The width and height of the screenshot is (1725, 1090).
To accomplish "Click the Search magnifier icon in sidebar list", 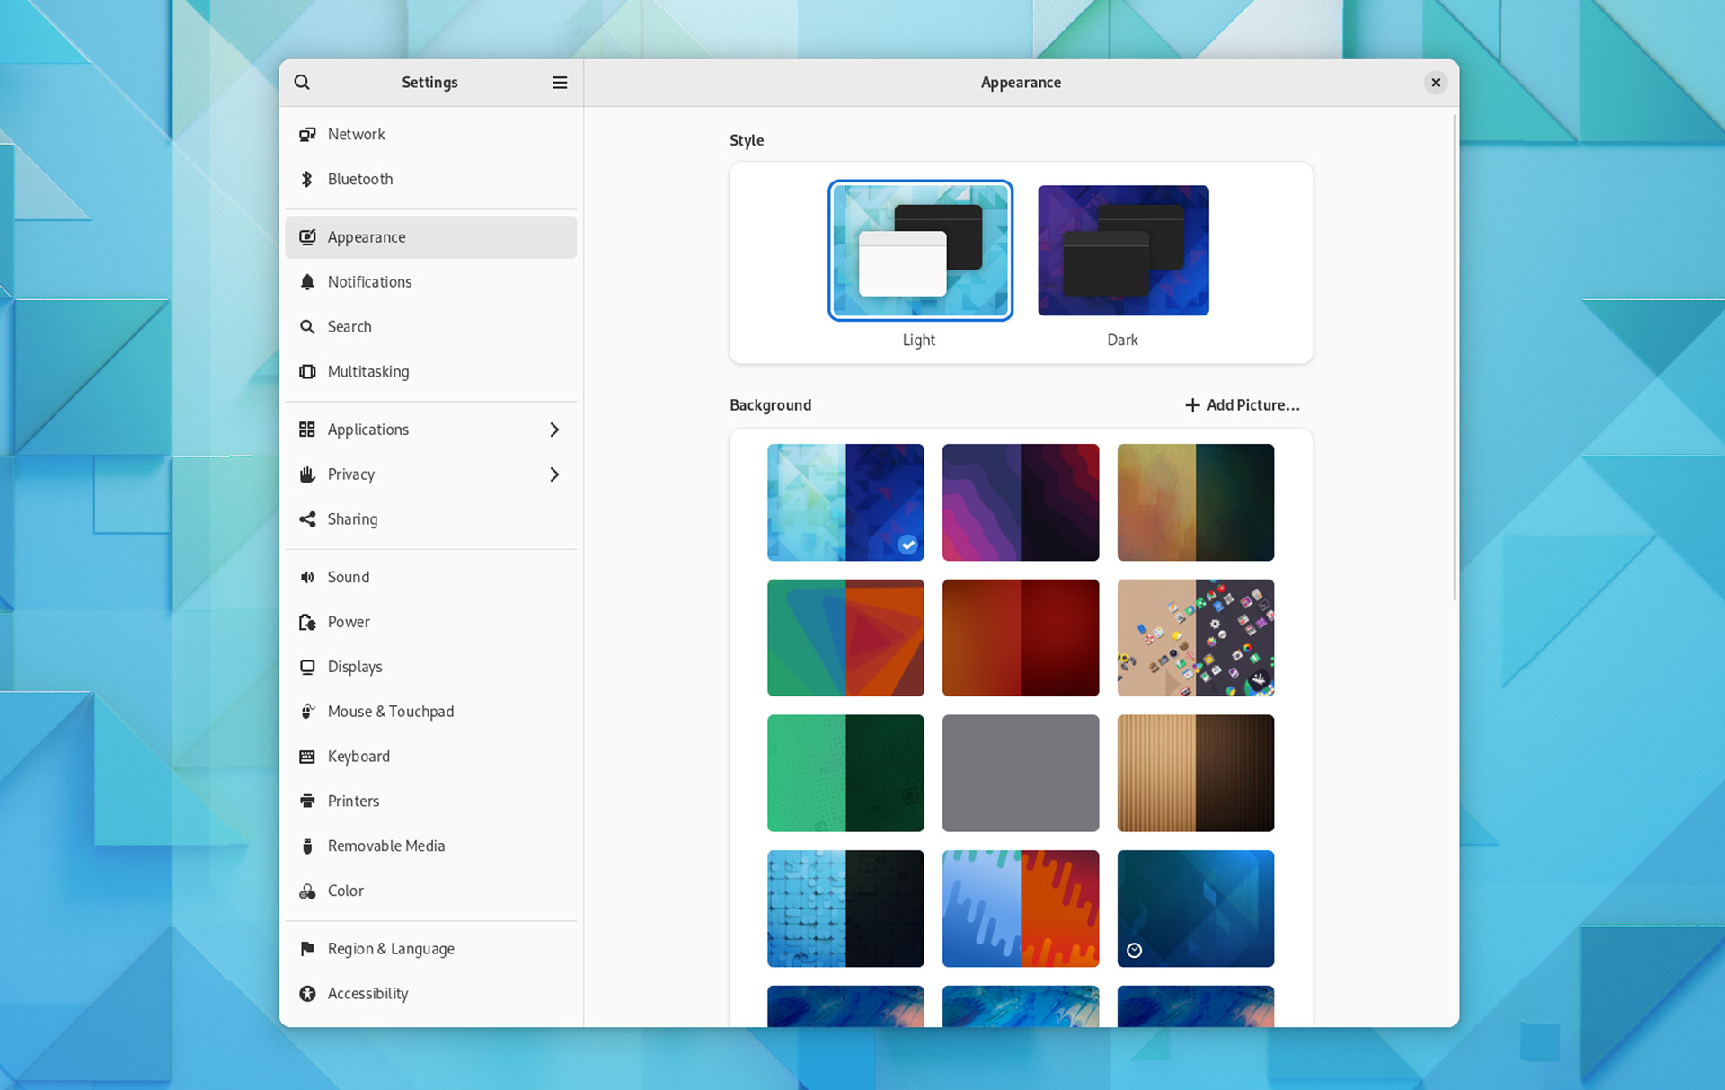I will [307, 327].
